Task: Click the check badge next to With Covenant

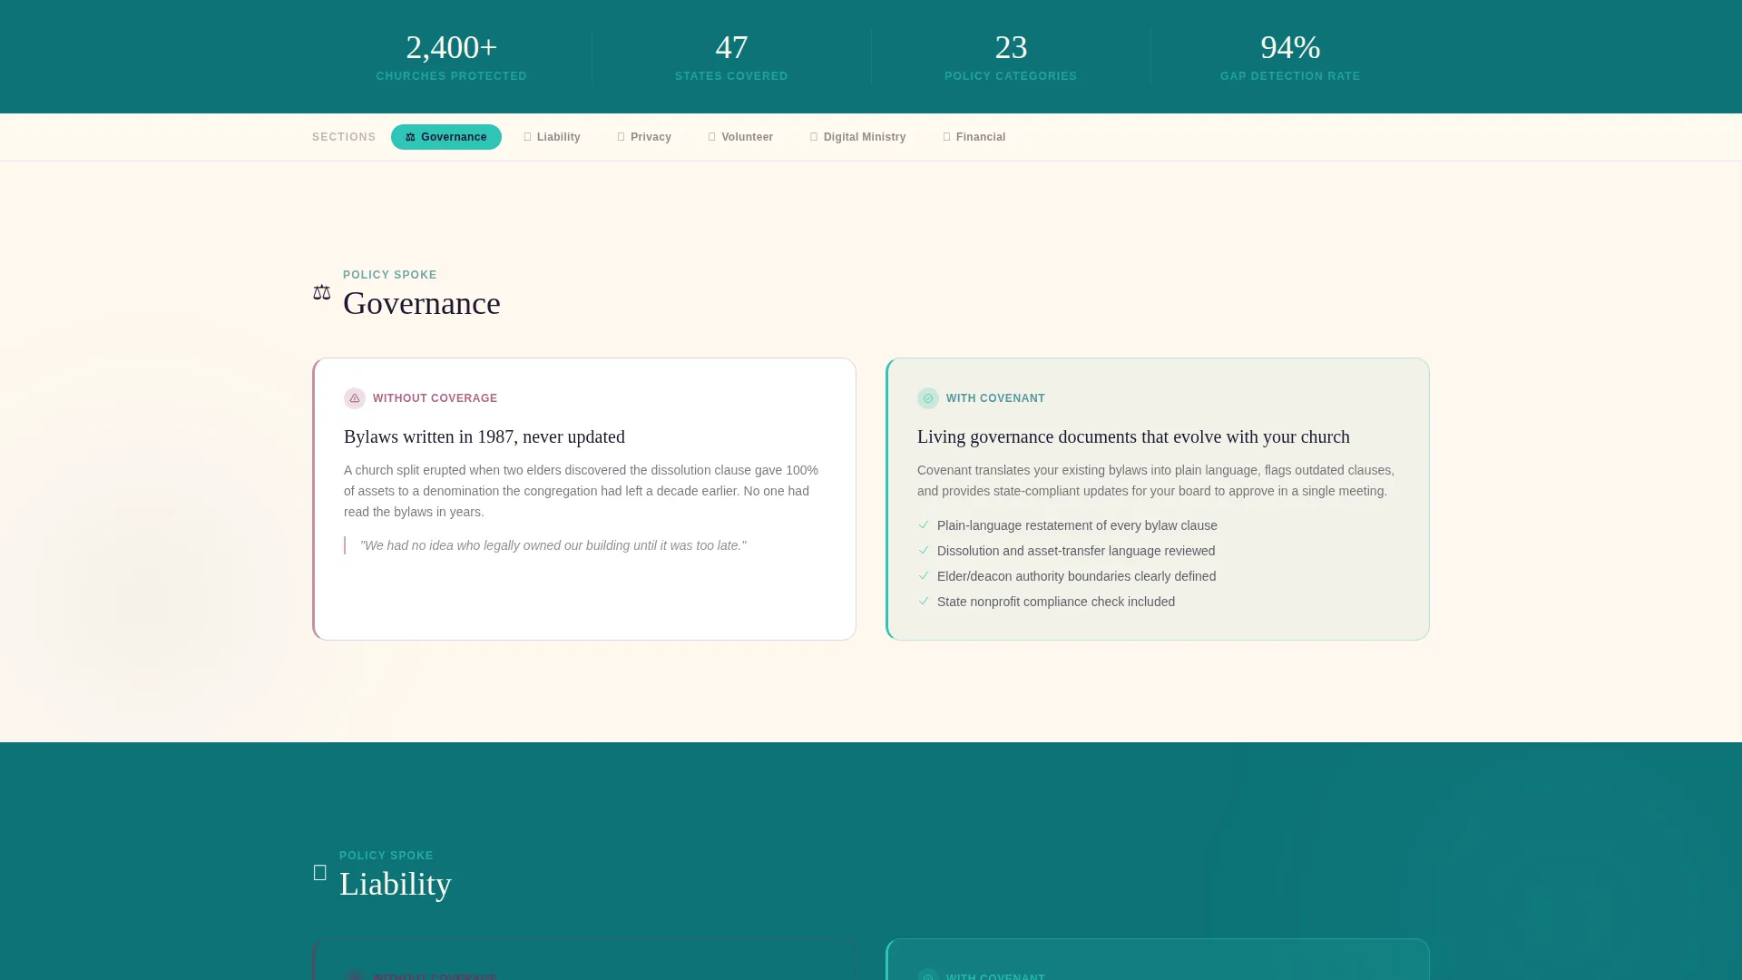Action: pyautogui.click(x=928, y=398)
